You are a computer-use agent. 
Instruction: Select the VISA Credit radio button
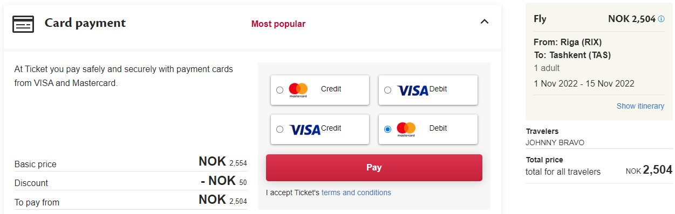[x=279, y=129]
